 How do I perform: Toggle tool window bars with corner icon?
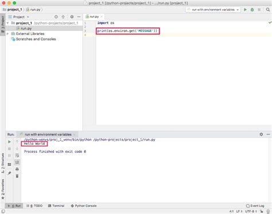[3, 211]
